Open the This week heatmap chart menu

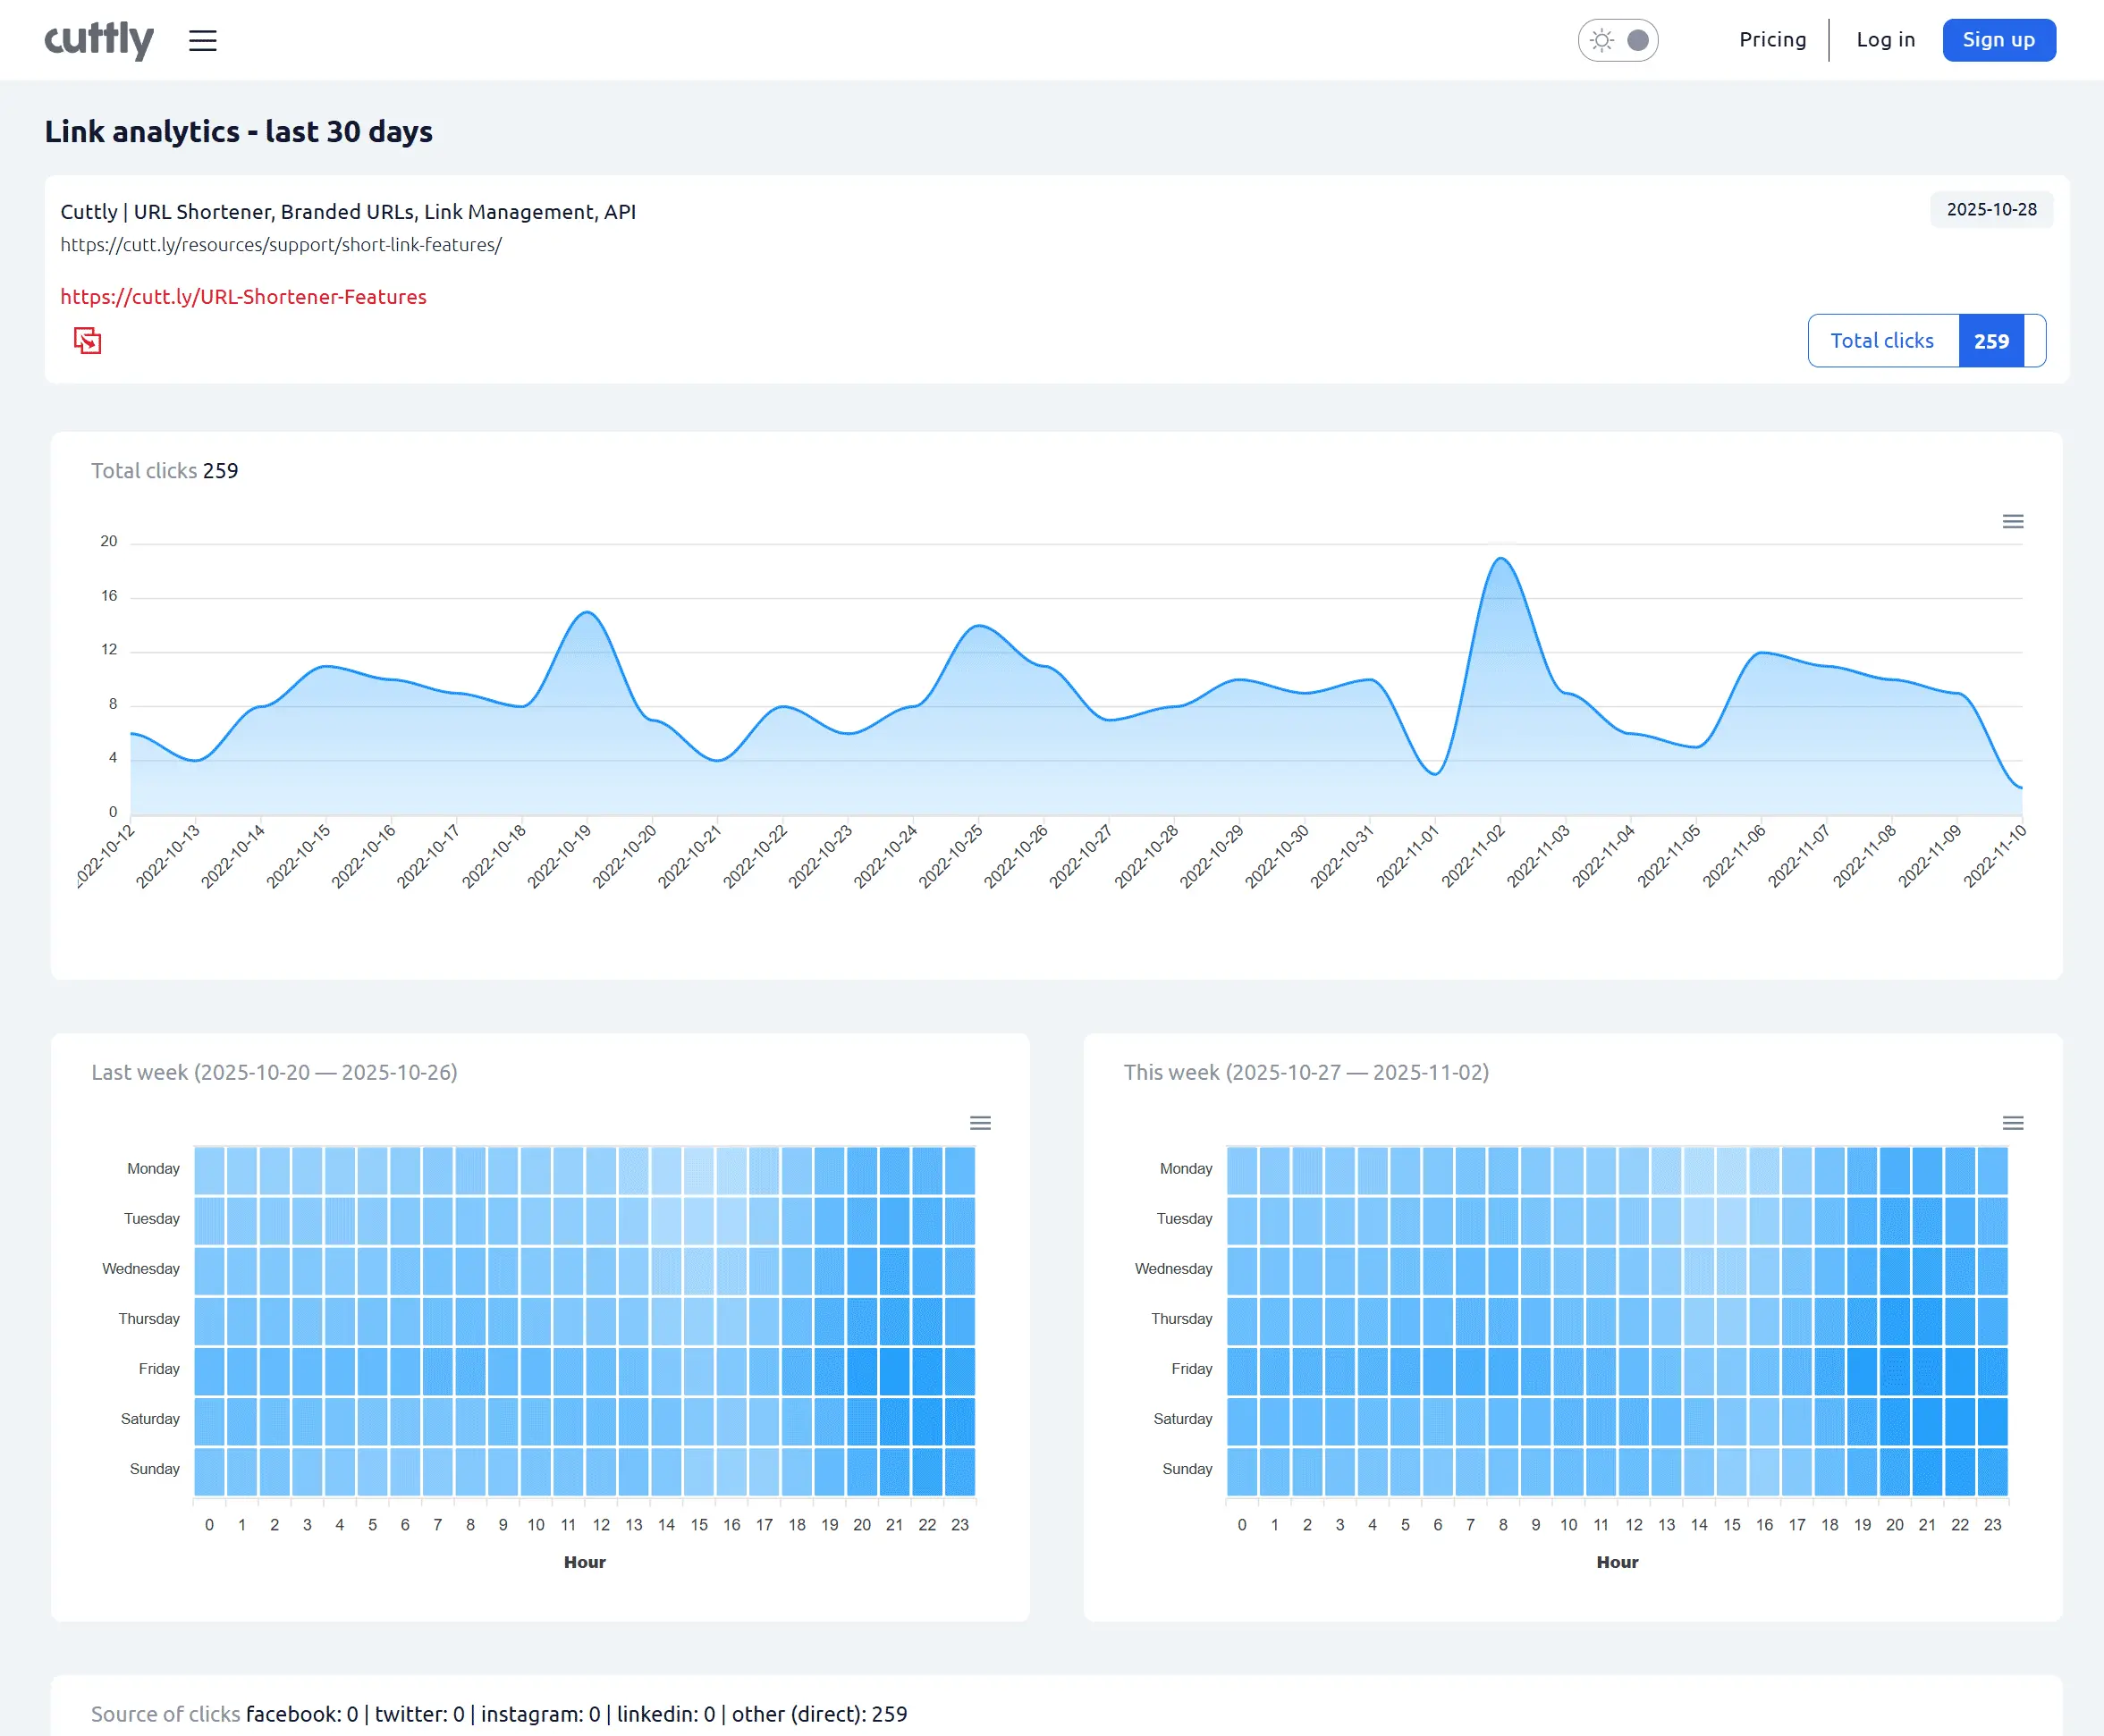(2012, 1123)
